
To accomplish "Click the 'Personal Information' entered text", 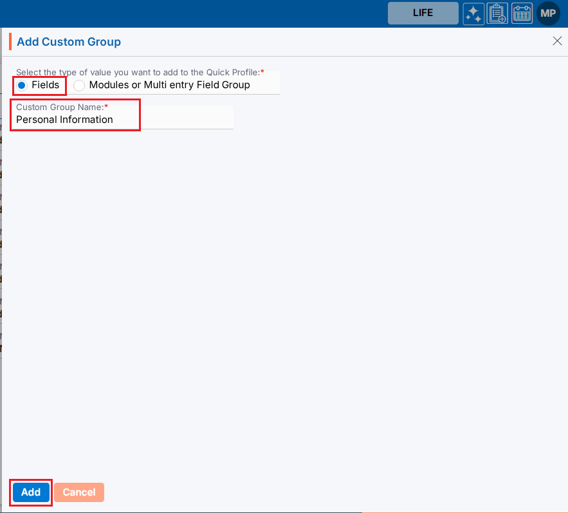I will tap(64, 120).
